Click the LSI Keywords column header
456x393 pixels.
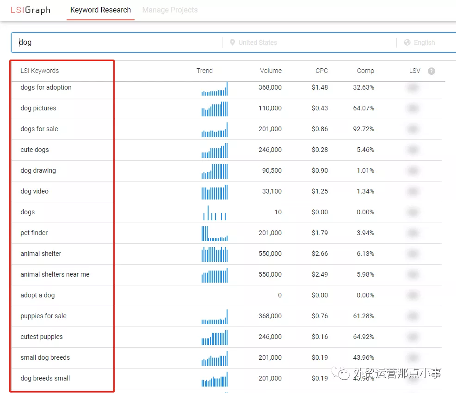tap(40, 71)
